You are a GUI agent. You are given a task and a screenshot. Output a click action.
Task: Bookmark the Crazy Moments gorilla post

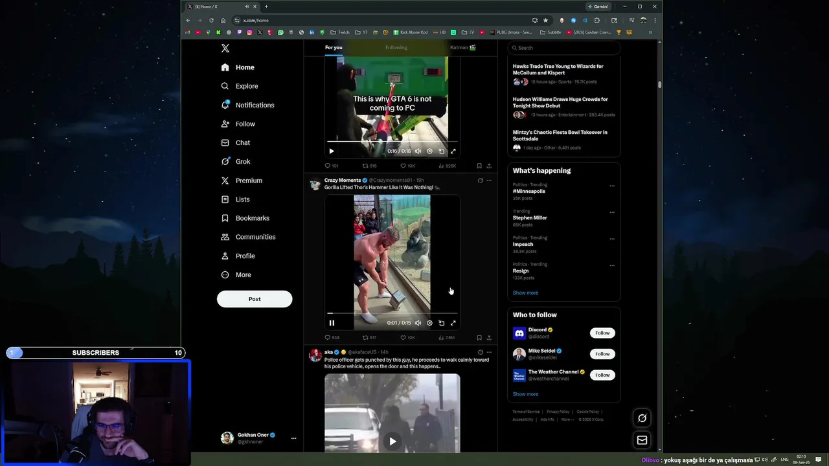click(479, 337)
